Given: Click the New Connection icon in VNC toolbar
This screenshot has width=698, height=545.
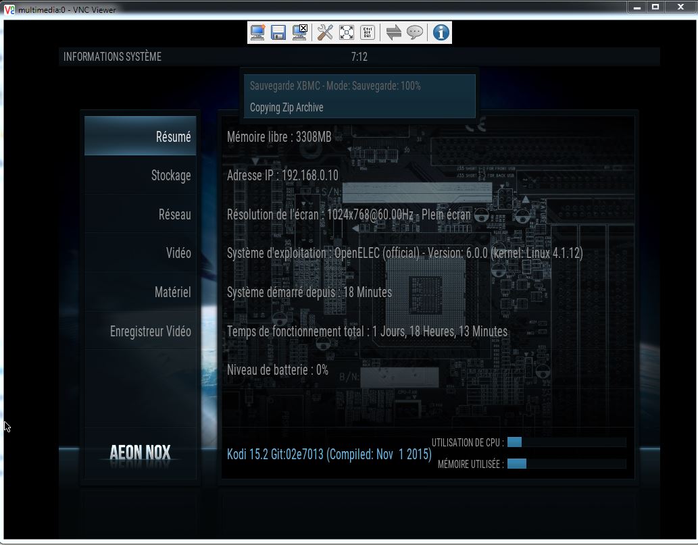Looking at the screenshot, I should point(257,32).
